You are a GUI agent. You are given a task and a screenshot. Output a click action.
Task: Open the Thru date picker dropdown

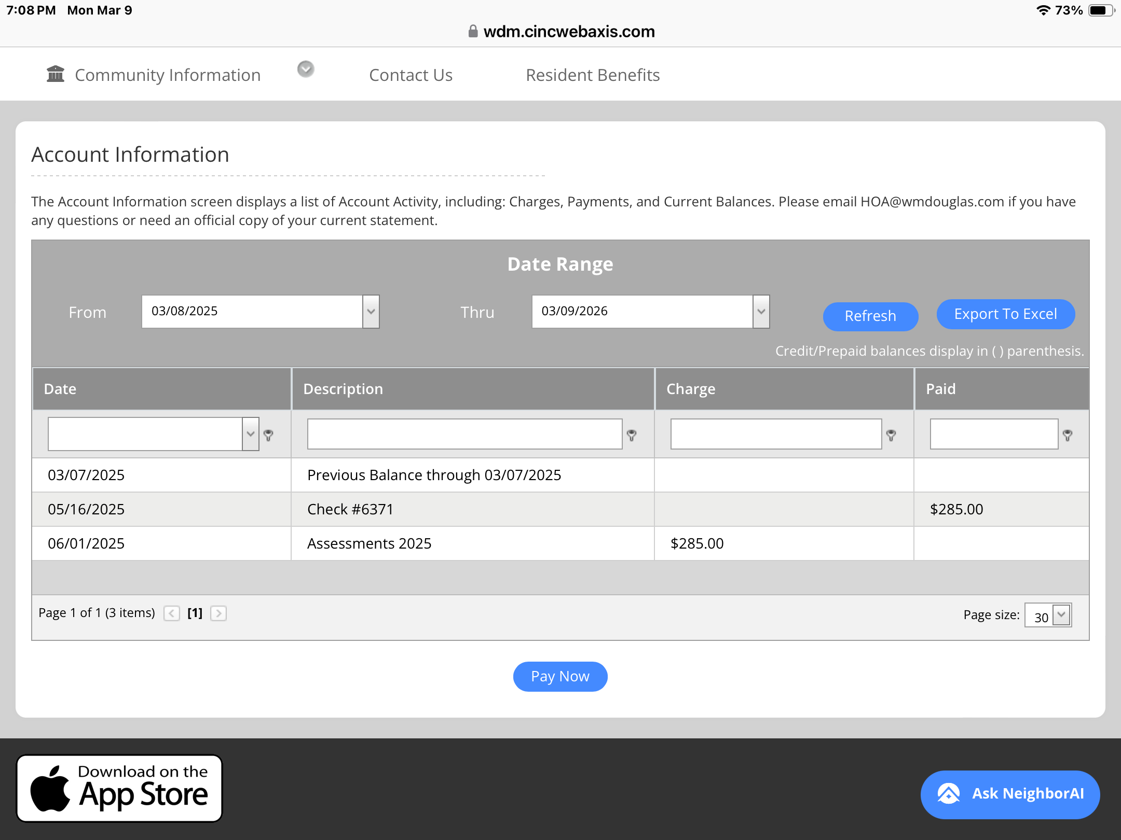click(x=761, y=312)
